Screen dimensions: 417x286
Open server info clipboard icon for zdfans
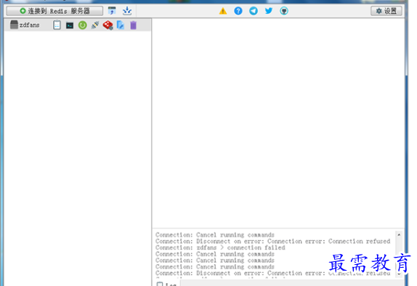[x=57, y=25]
